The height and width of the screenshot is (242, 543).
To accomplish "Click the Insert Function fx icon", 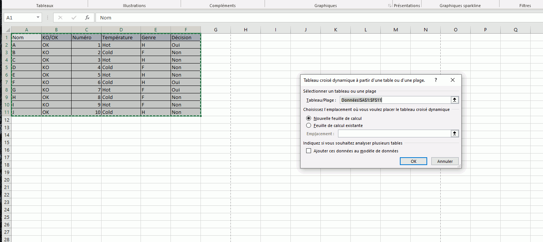I will click(87, 18).
